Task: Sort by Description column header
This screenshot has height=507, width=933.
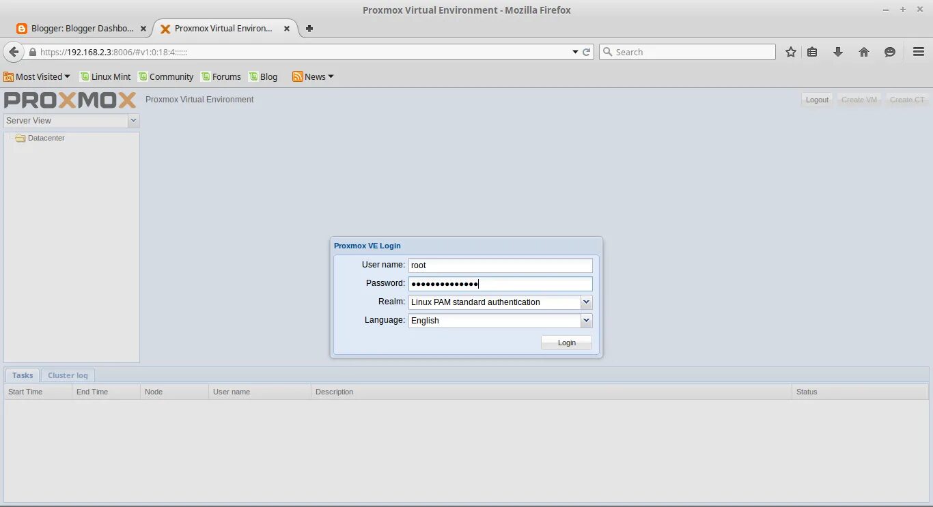Action: click(x=551, y=392)
